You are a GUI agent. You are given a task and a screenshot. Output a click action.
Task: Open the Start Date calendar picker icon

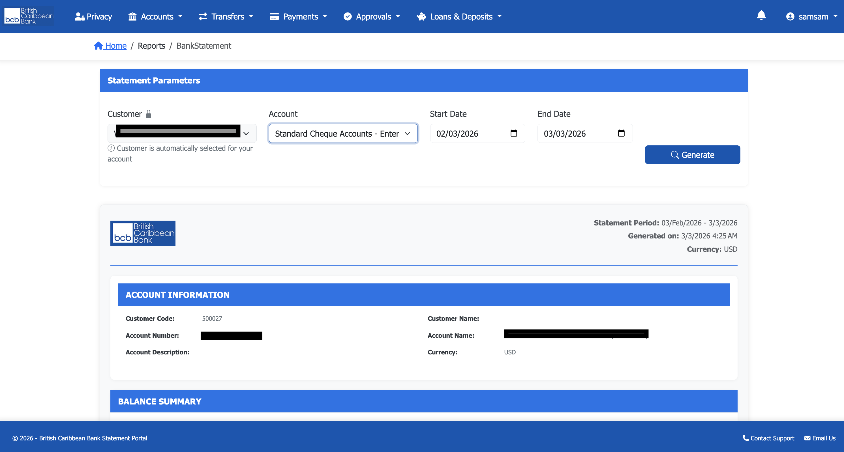pyautogui.click(x=513, y=133)
